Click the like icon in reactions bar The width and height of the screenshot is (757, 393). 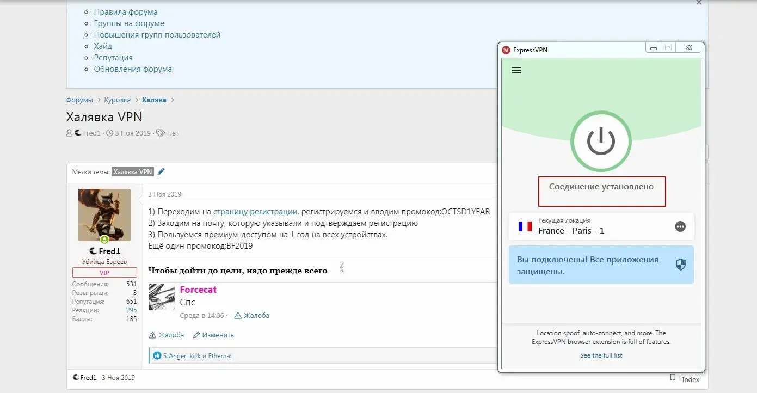[x=157, y=356]
